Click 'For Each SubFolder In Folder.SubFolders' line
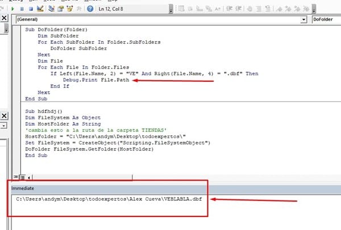Viewport: 341px width, 230px height. 99,42
